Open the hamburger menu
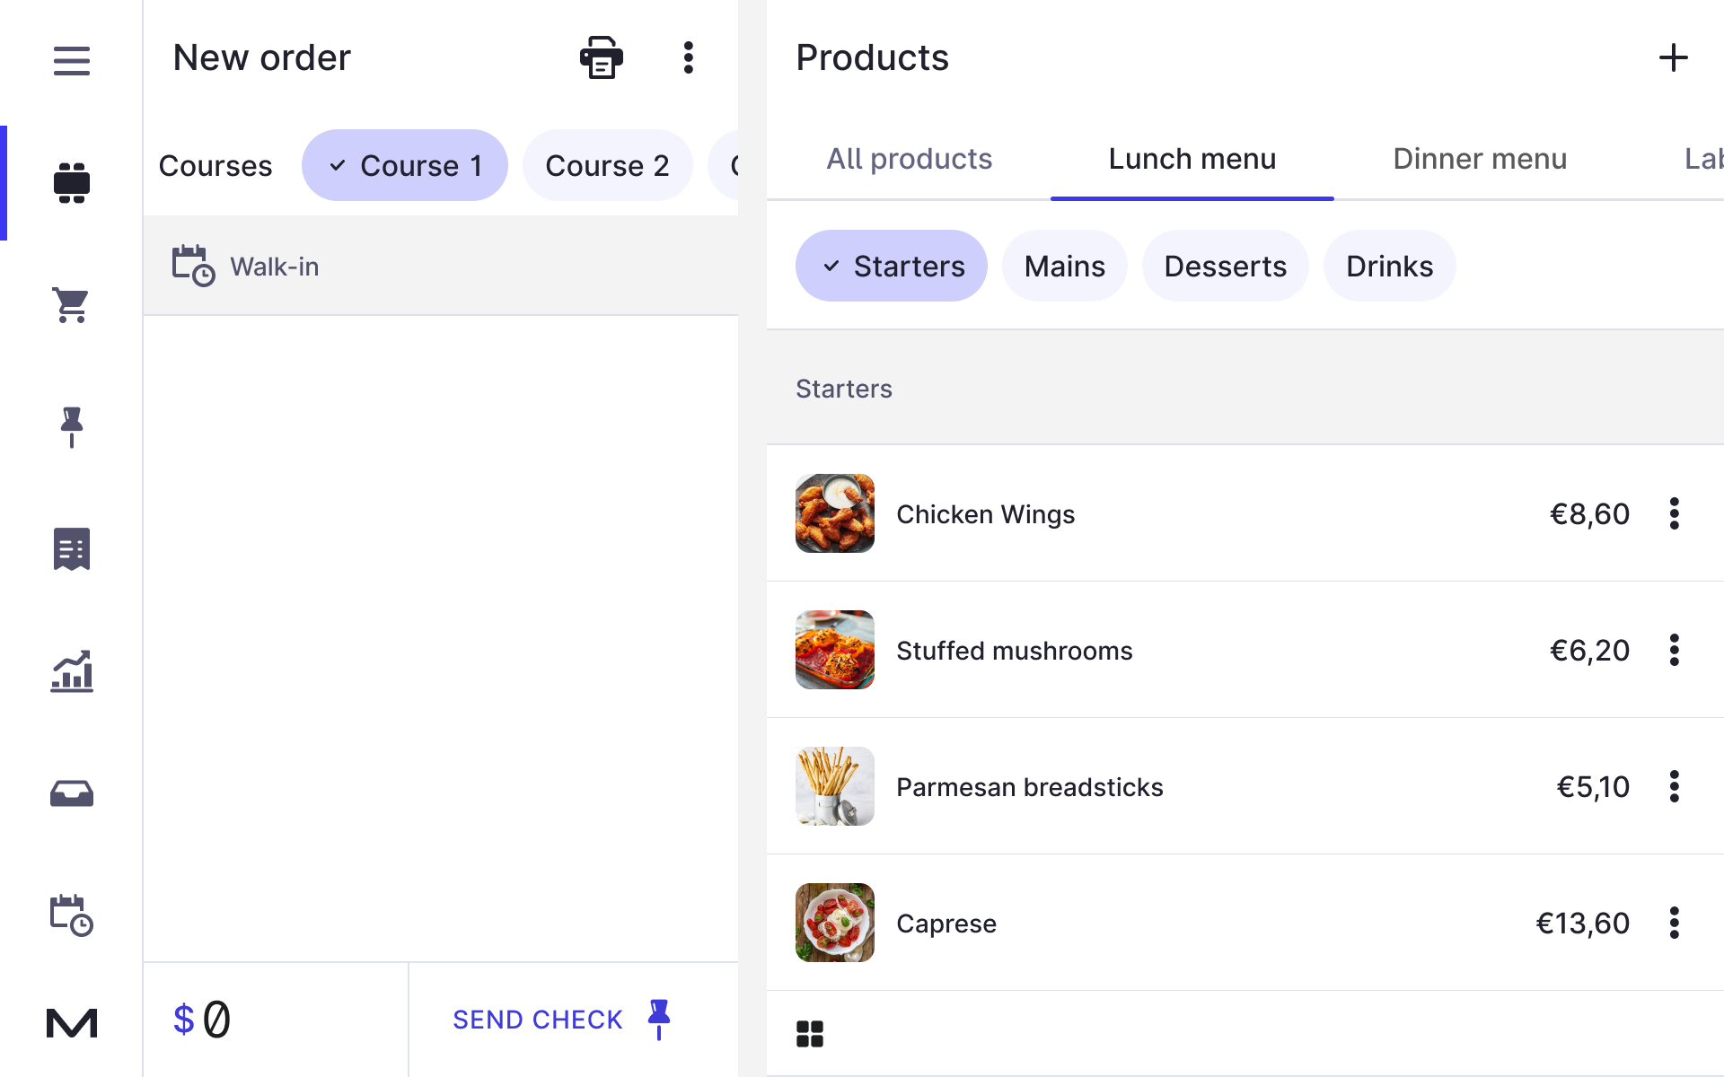 [72, 60]
